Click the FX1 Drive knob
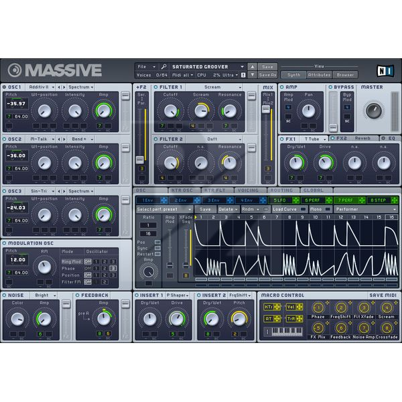The width and height of the screenshot is (402, 402). coord(326,163)
